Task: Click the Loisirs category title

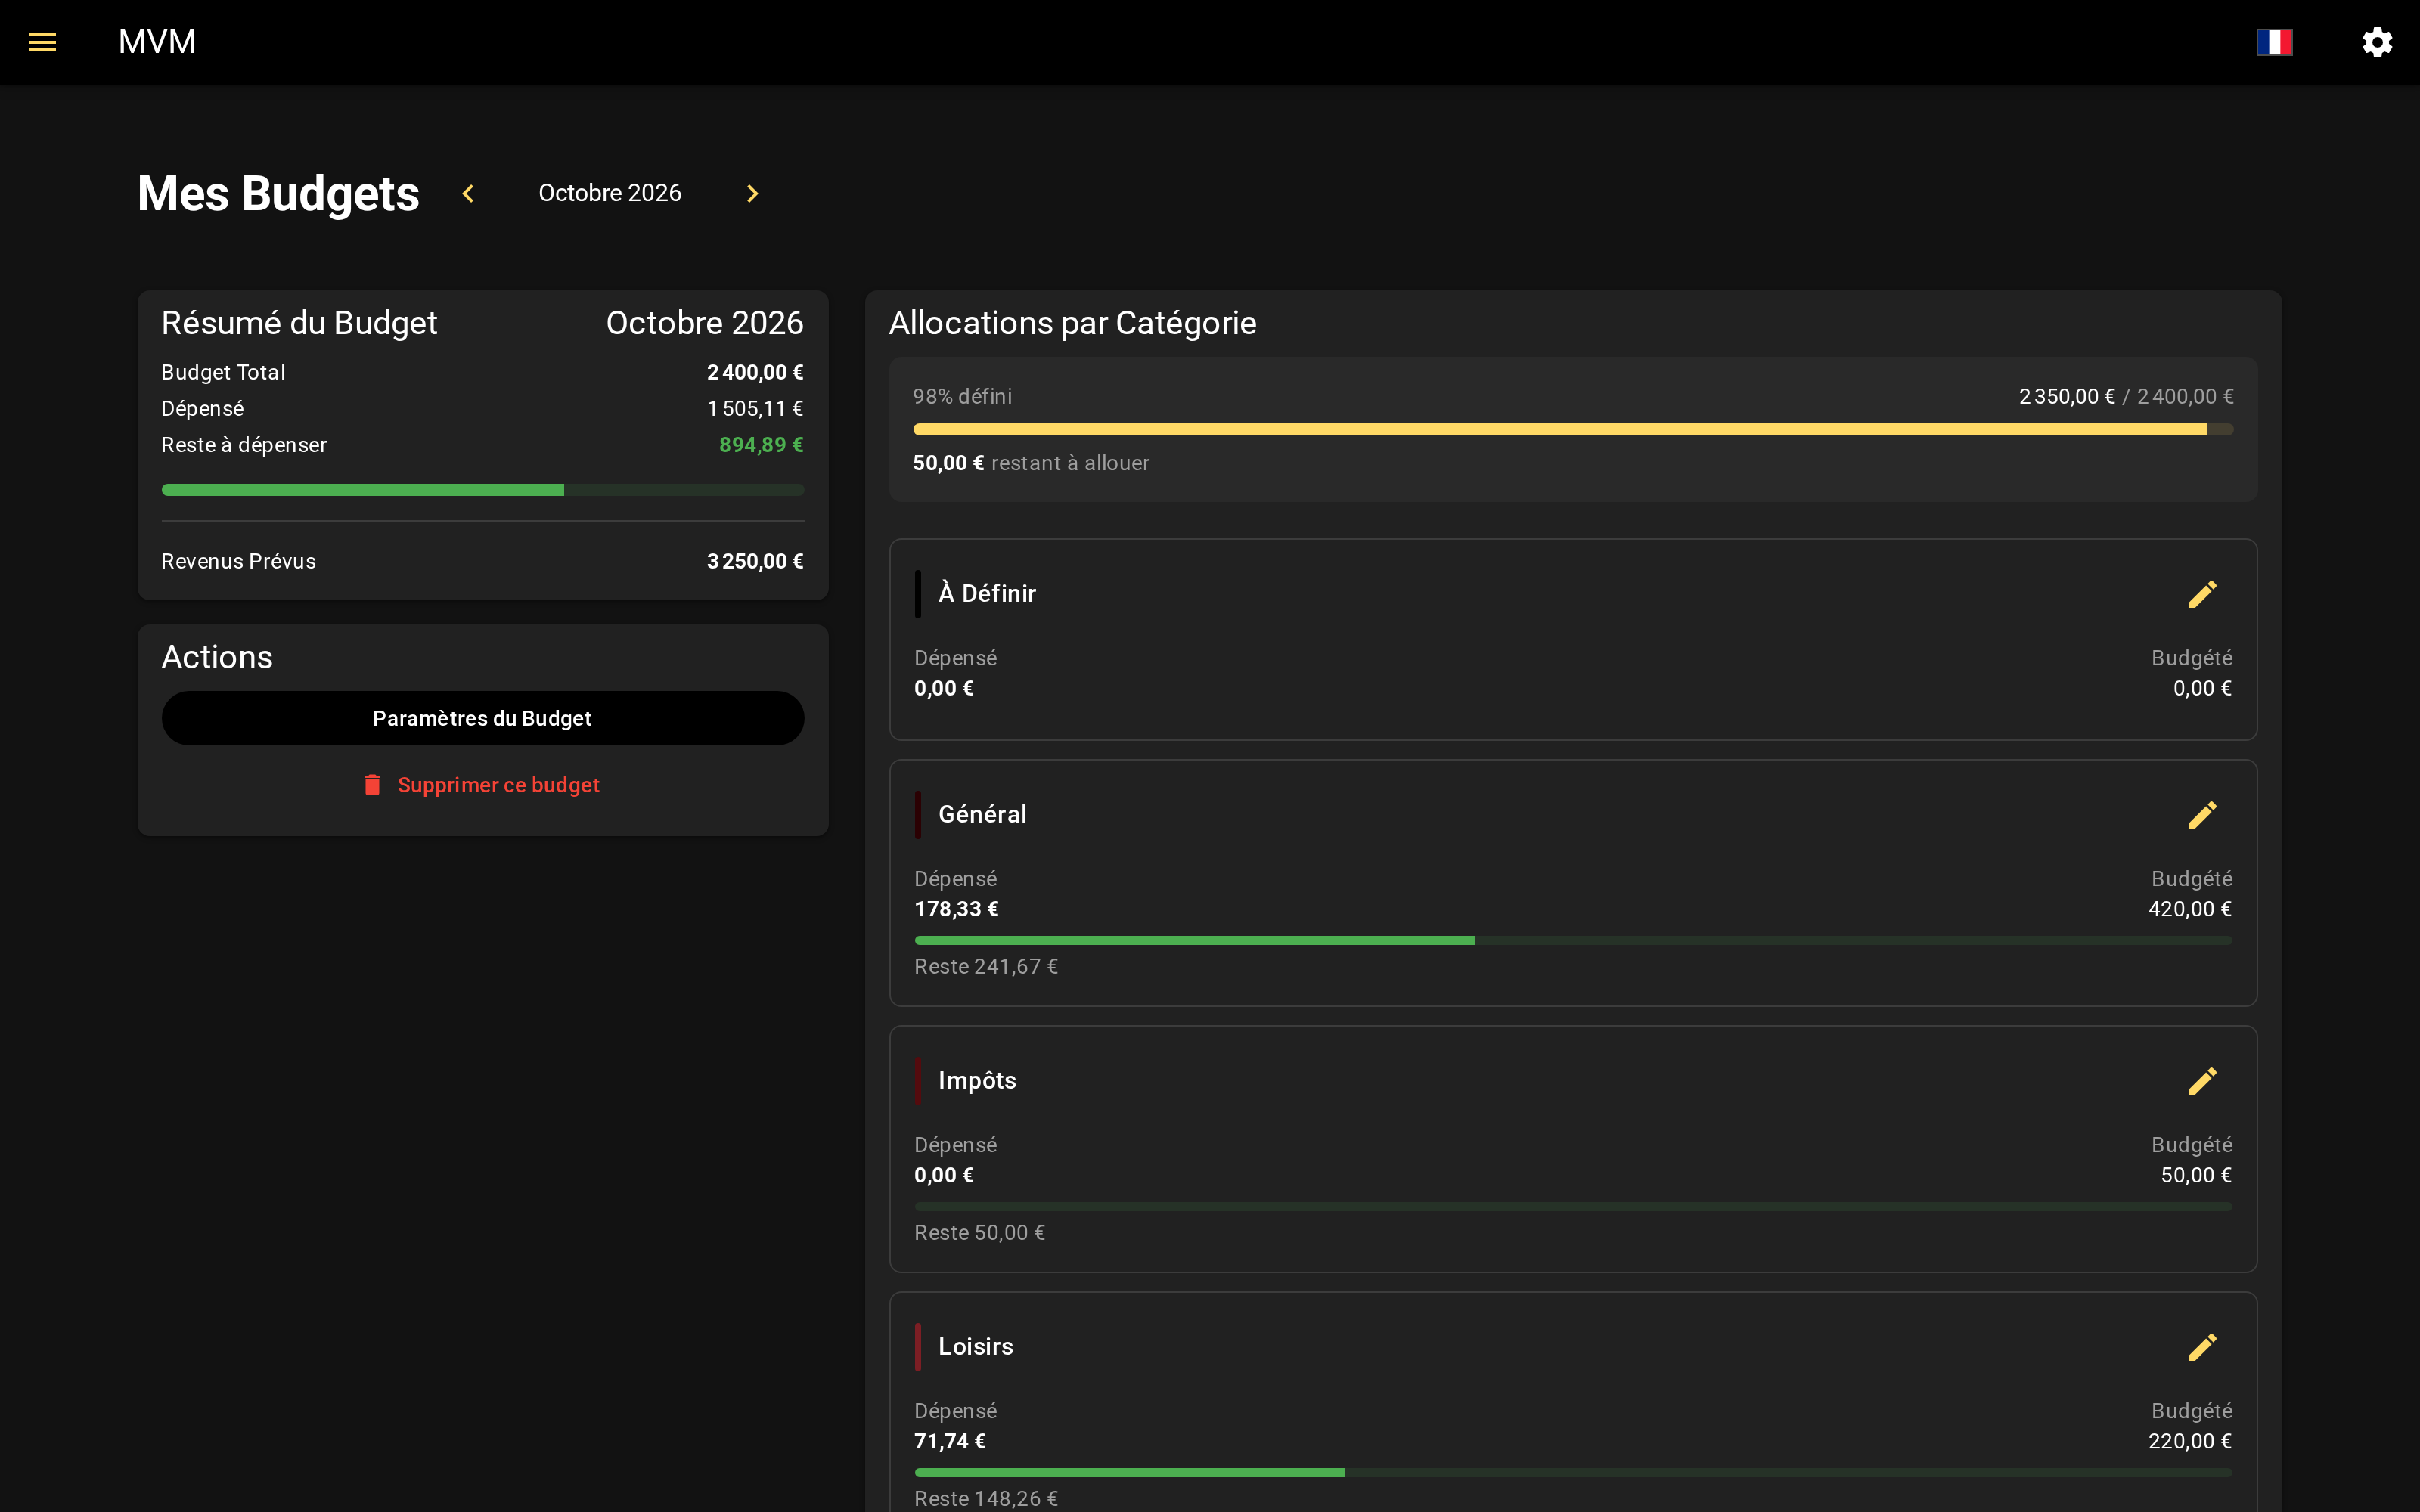Action: coord(976,1346)
